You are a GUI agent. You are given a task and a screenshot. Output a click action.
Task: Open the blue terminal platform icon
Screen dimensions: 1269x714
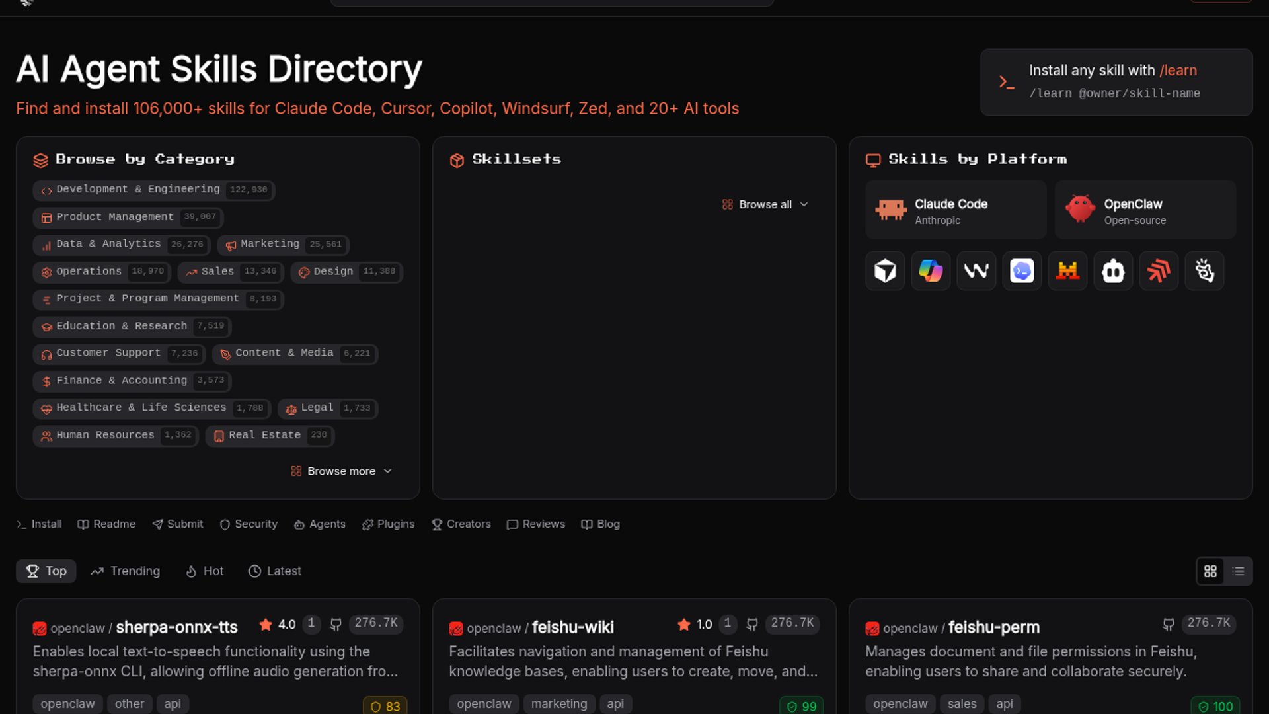(x=1022, y=271)
